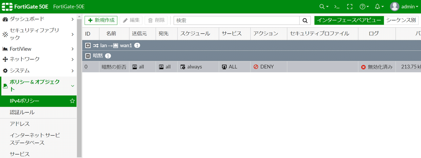
Task: Click the system gear icon
Action: click(5, 71)
